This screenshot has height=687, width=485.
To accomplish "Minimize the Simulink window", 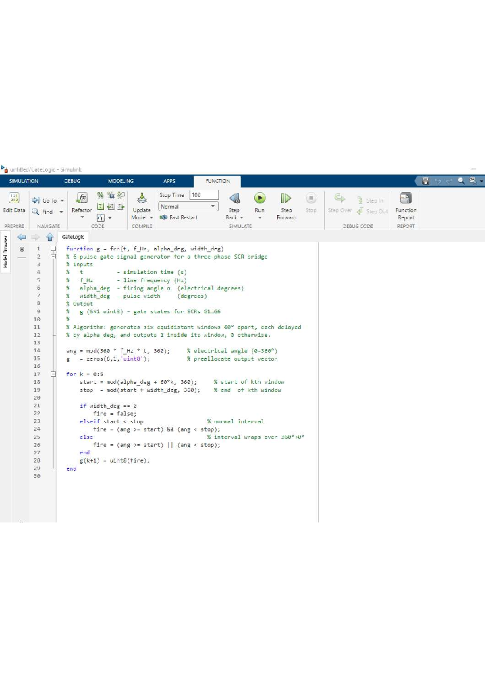I will coord(474,169).
